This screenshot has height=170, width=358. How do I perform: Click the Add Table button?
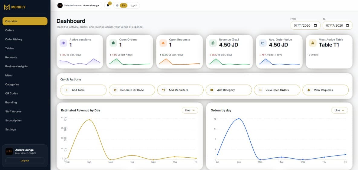pyautogui.click(x=83, y=90)
